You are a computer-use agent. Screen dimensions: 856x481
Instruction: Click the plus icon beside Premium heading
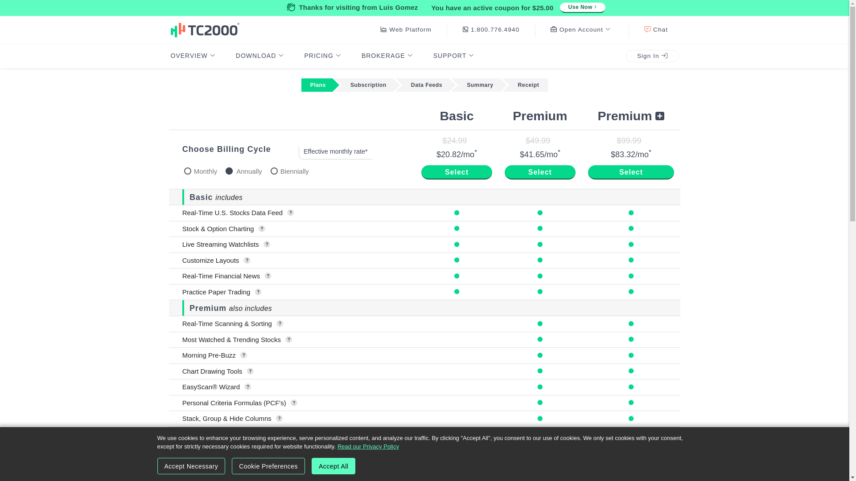pos(660,116)
